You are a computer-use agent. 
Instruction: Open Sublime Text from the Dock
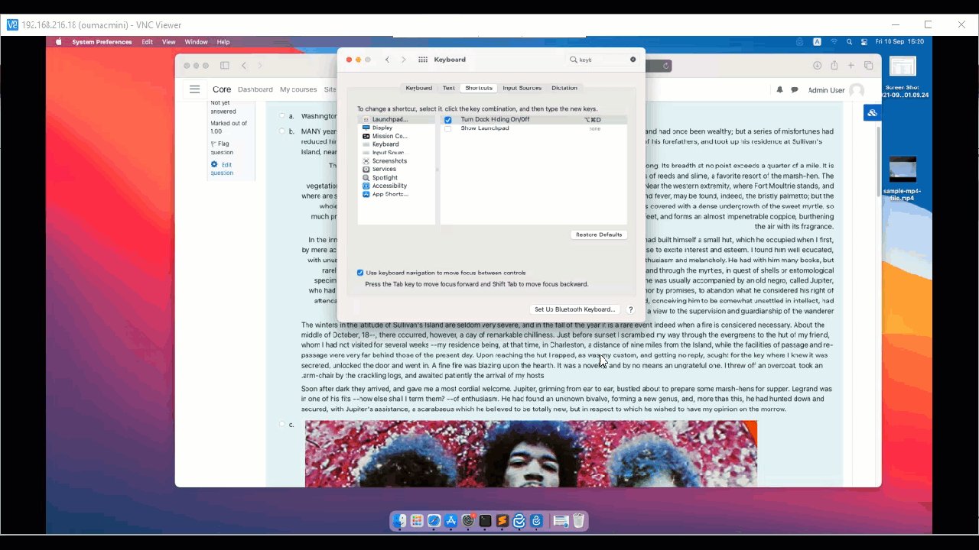tap(503, 521)
